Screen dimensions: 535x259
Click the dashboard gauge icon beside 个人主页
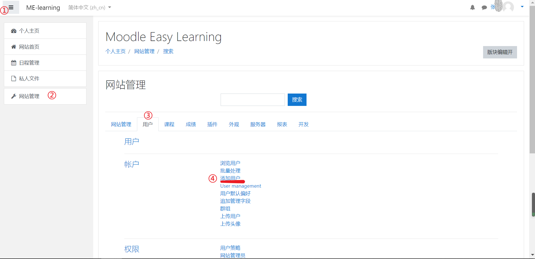pyautogui.click(x=13, y=31)
